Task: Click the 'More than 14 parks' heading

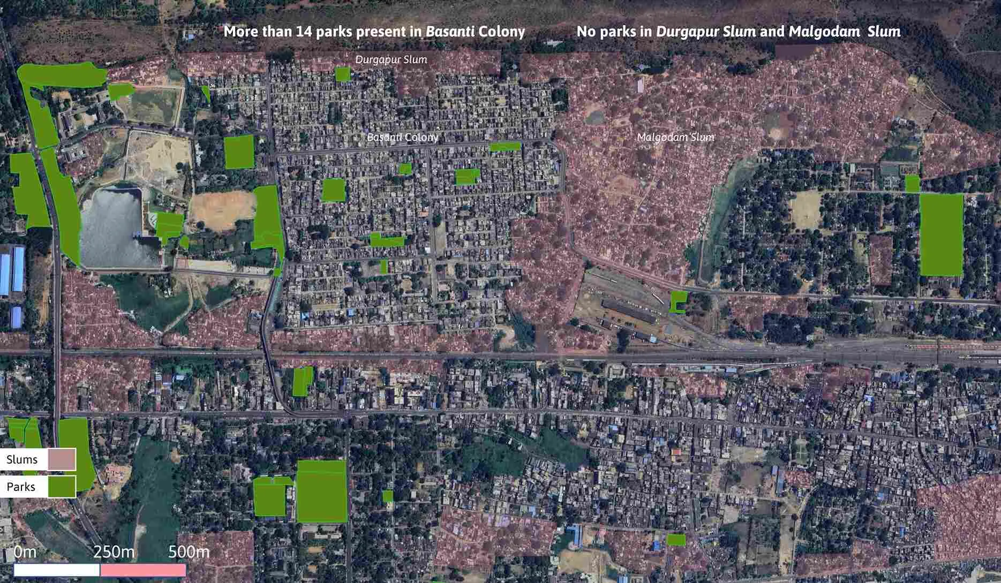Action: pyautogui.click(x=374, y=31)
